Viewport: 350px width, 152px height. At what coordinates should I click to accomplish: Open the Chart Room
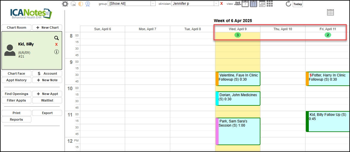coord(16,27)
